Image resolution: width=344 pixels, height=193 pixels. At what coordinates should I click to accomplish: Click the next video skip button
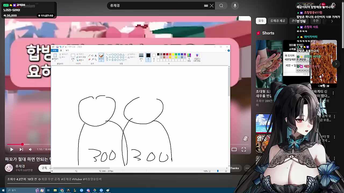(x=21, y=150)
